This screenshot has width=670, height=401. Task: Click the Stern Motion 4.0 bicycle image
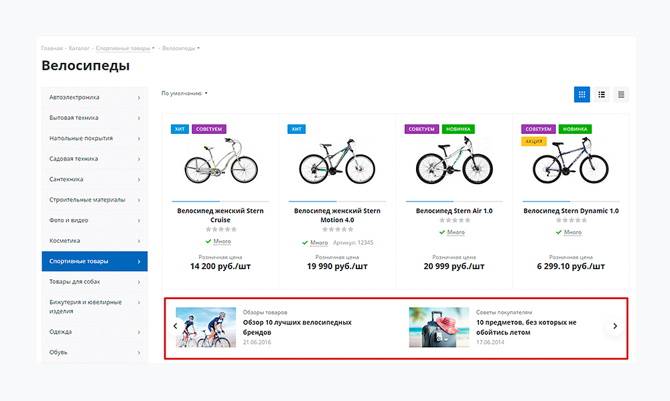point(337,161)
